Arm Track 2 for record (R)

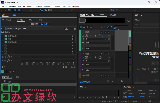109,54
